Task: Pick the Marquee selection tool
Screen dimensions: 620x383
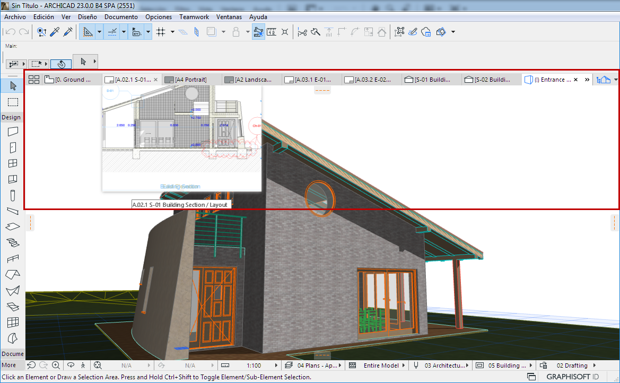Action: click(13, 102)
